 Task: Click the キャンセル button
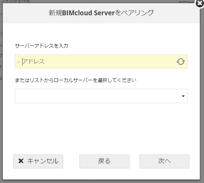point(38,161)
